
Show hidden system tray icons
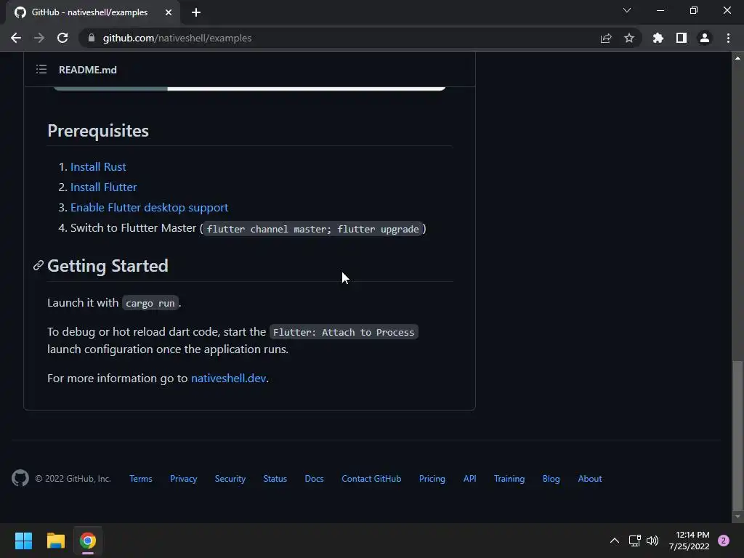pyautogui.click(x=615, y=541)
